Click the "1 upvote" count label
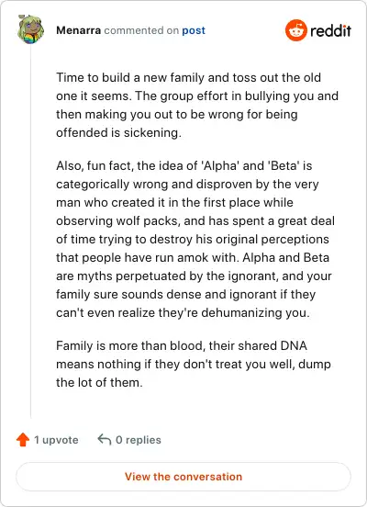Screen dimensions: 367x507 [x=56, y=440]
